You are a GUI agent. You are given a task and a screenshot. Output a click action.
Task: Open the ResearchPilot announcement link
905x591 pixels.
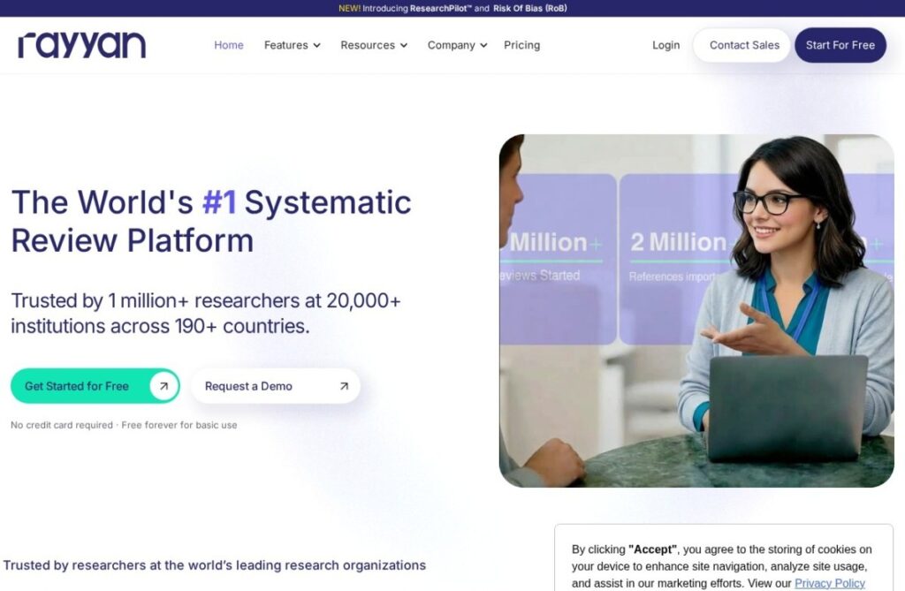pyautogui.click(x=441, y=8)
